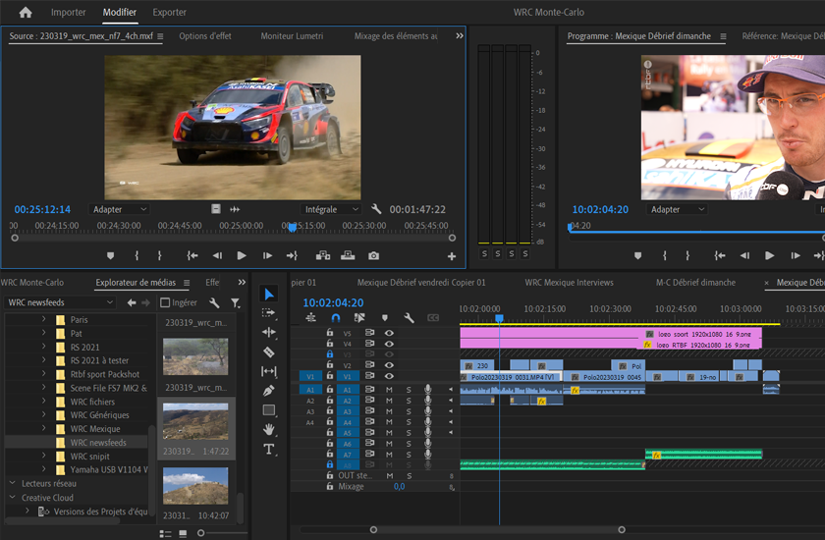This screenshot has height=540, width=825.
Task: Switch Media Browser to list view
Action: point(166,534)
